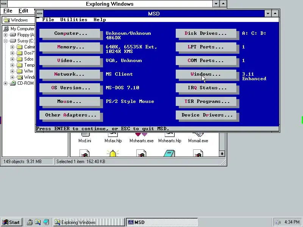
Task: Expand the Floppy (A:) tree node
Action: [x=5, y=35]
